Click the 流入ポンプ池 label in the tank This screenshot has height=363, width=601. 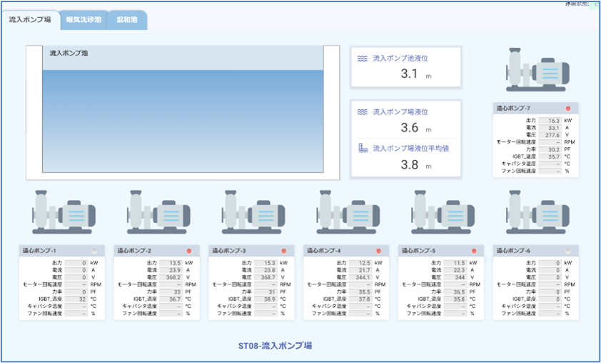[x=69, y=53]
